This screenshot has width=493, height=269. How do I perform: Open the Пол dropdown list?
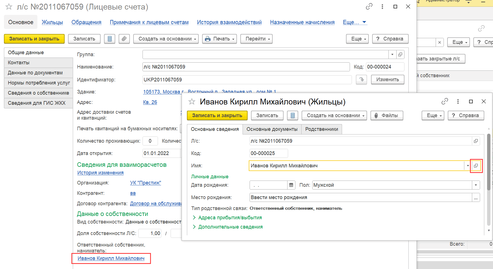[476, 185]
